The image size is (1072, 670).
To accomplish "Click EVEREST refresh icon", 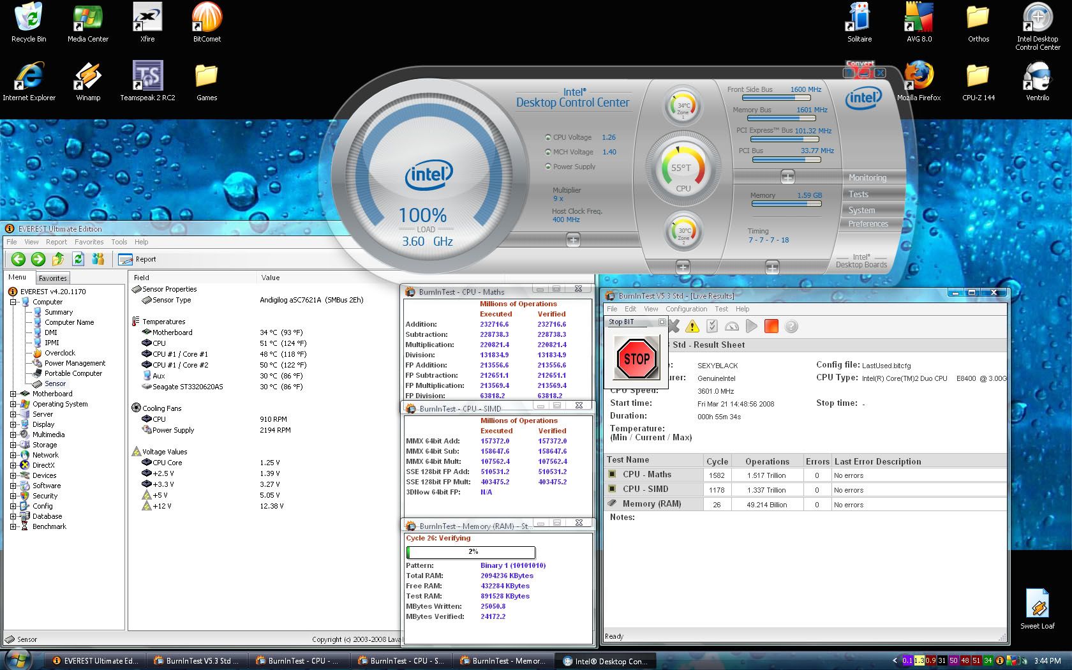I will click(78, 259).
